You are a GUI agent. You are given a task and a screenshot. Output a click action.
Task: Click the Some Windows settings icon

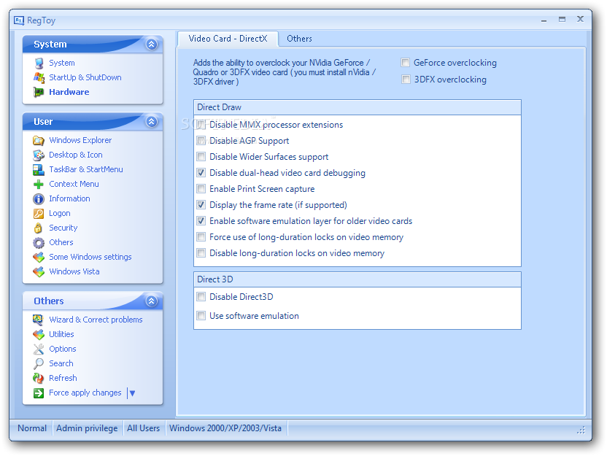[39, 257]
